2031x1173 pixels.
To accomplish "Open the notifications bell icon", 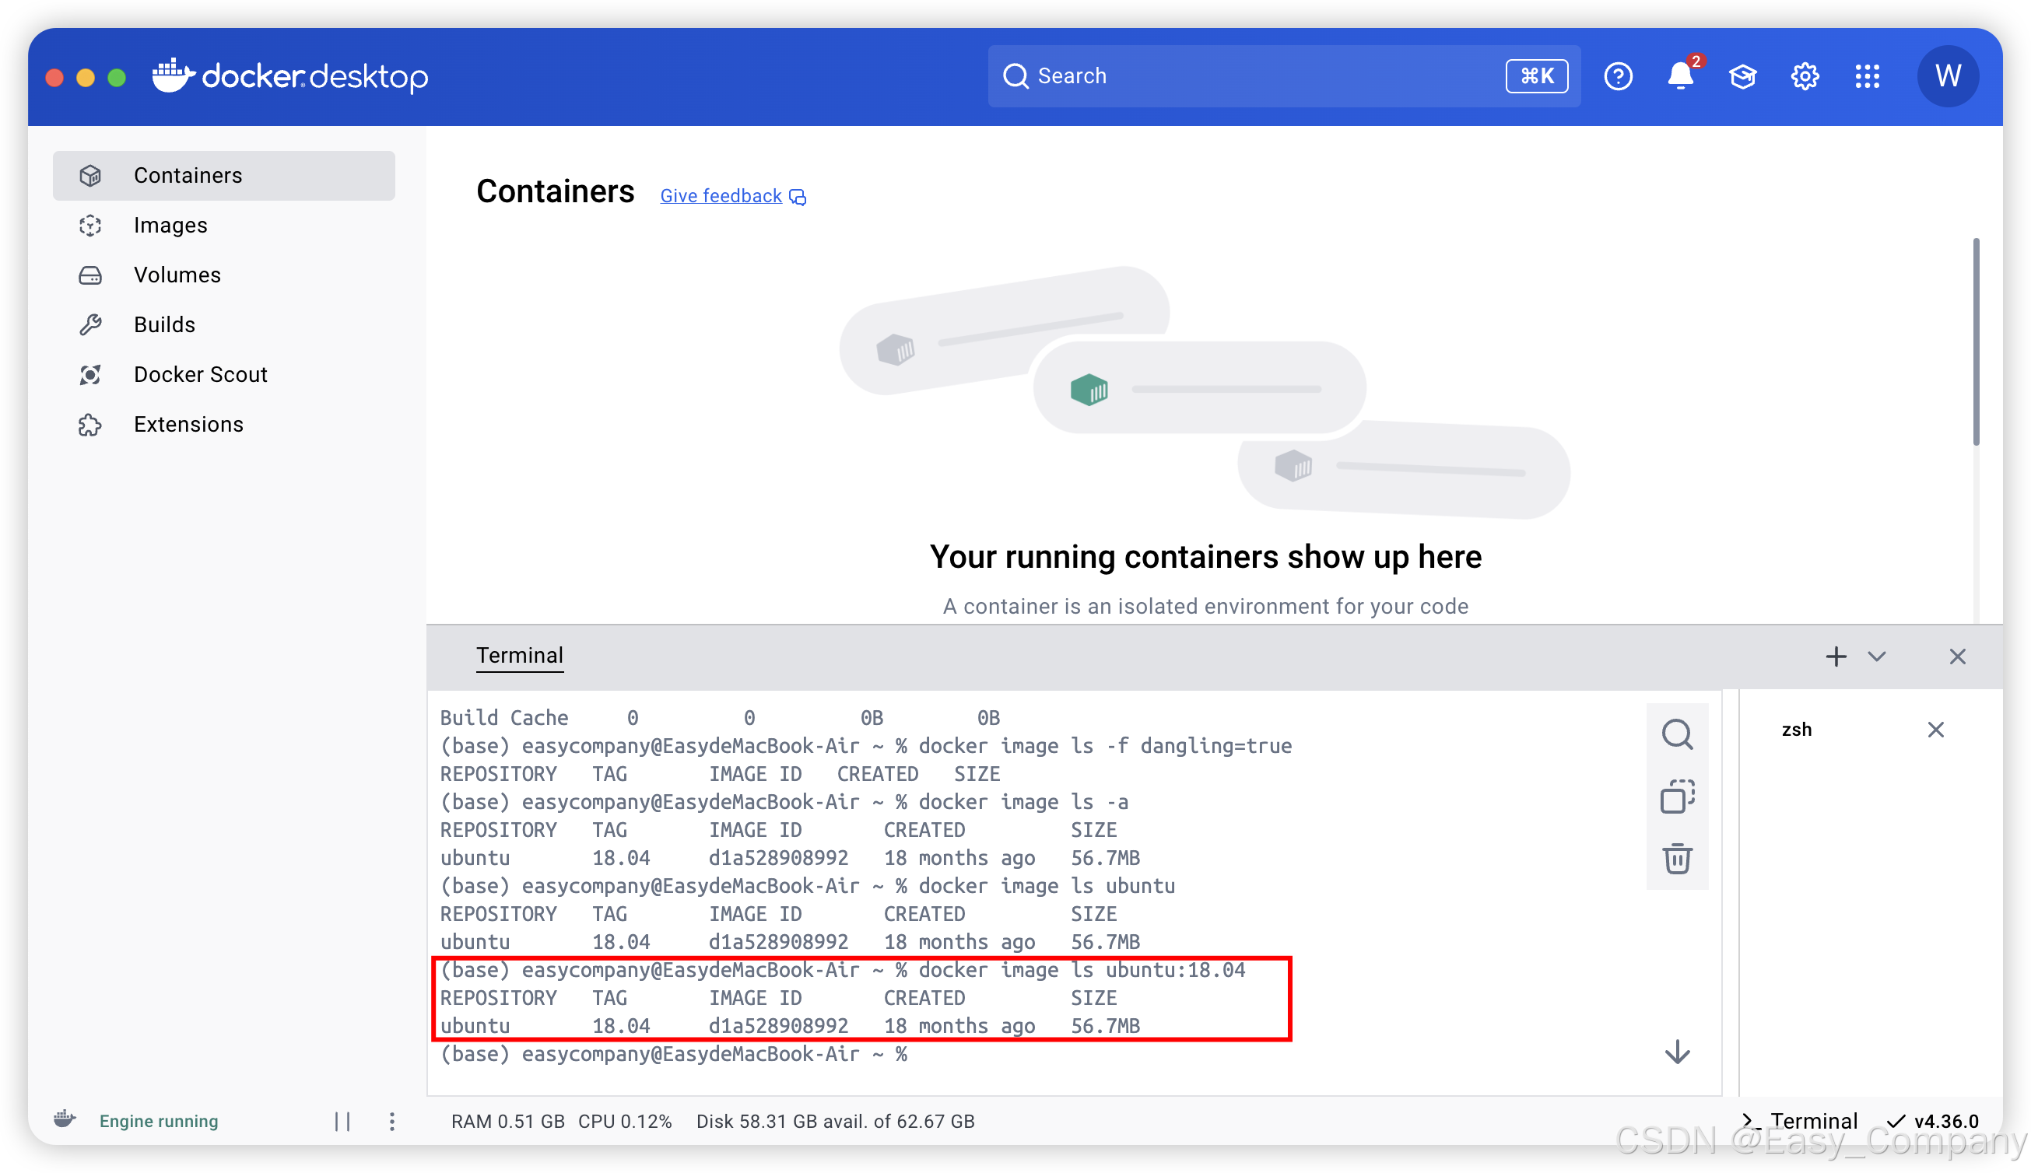I will click(1679, 76).
